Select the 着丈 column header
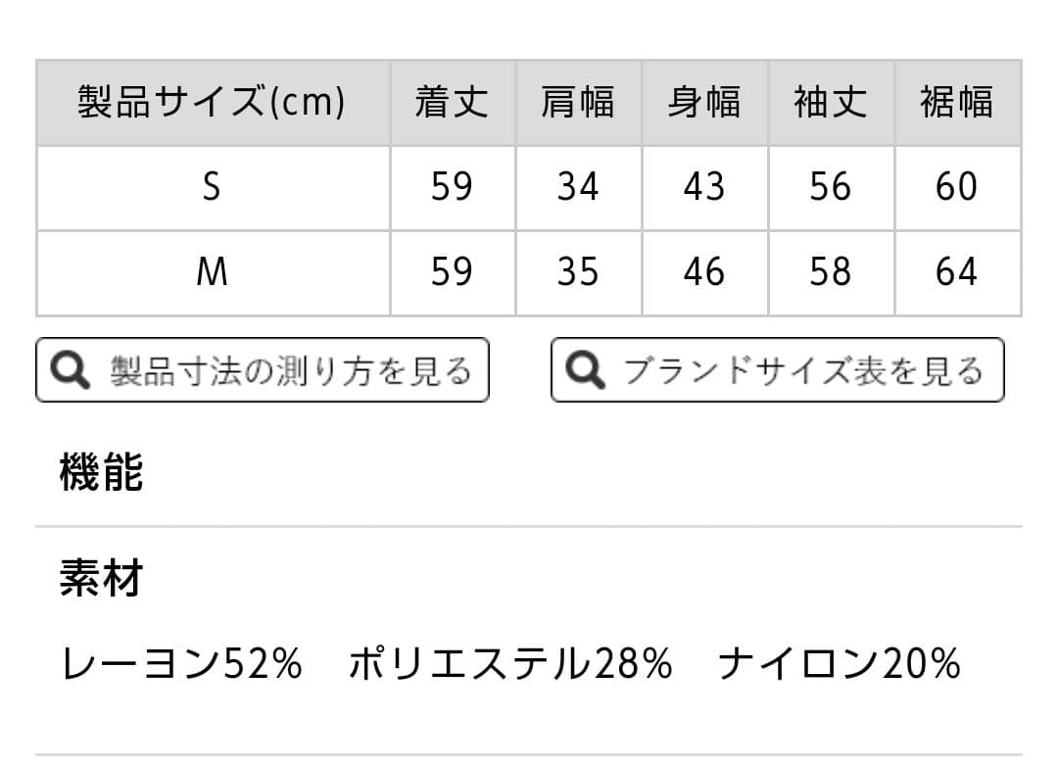This screenshot has width=1058, height=766. (453, 103)
